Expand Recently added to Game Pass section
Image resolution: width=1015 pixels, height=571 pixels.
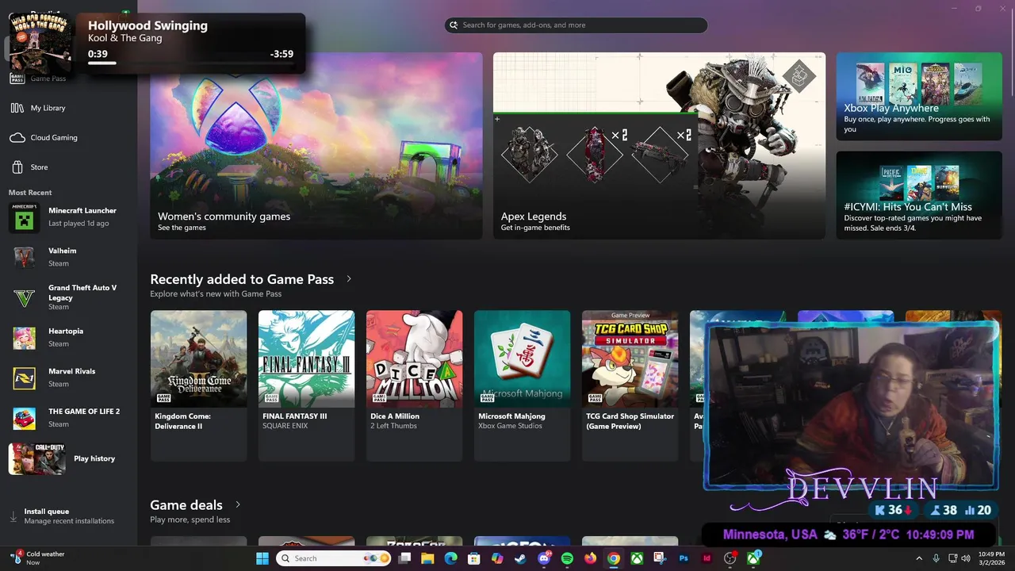point(349,279)
